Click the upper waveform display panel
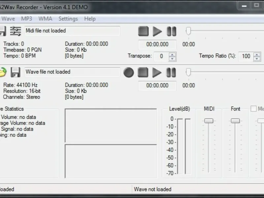Screen dimensions: 264x198 coord(111,126)
